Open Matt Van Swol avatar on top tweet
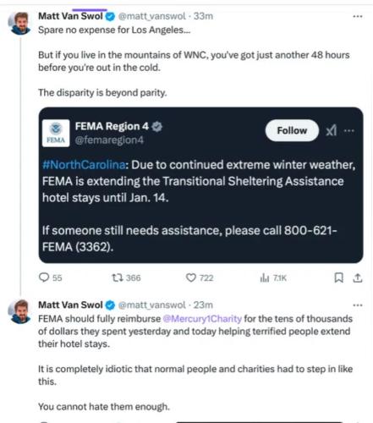 19,24
